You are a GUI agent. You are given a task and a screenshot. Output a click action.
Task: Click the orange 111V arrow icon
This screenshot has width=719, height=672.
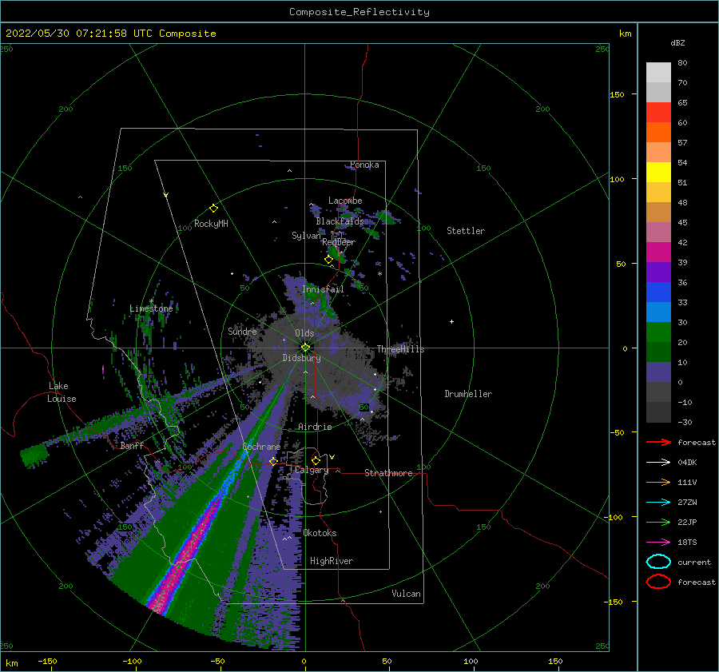[658, 482]
